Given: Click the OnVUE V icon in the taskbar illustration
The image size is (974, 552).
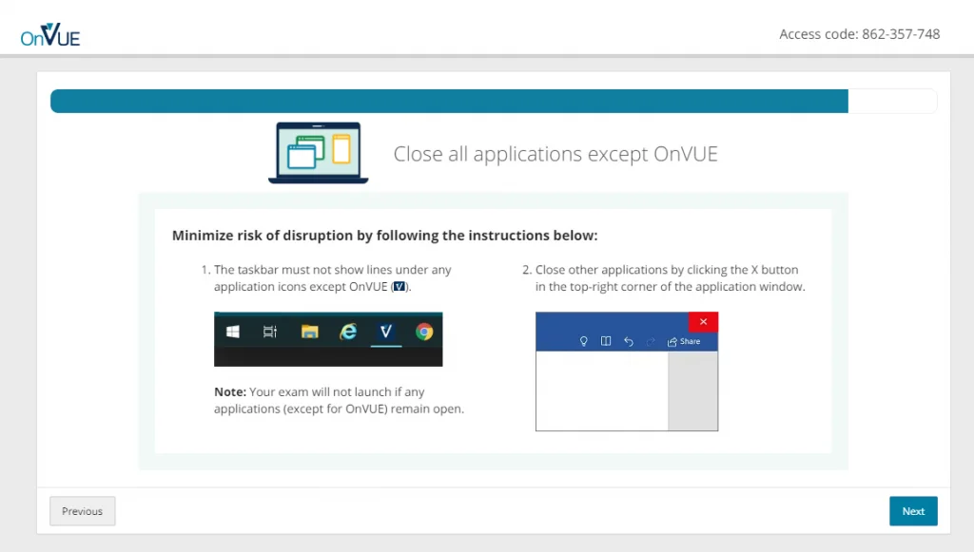Looking at the screenshot, I should [386, 332].
